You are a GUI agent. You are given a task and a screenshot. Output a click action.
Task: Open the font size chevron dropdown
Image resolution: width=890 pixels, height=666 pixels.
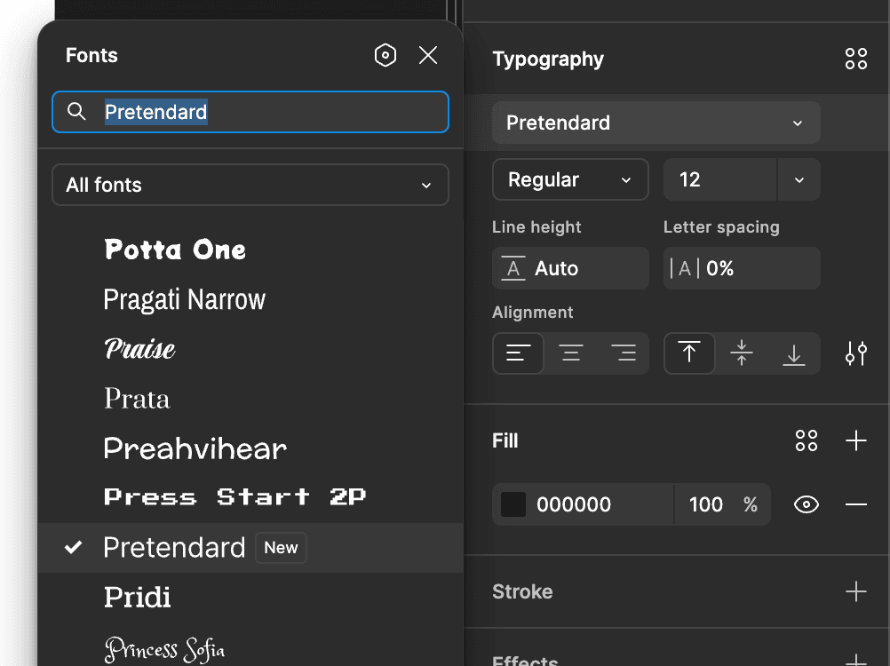799,180
